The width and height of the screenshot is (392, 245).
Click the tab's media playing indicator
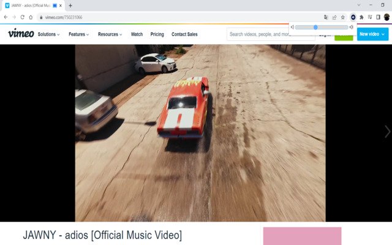coord(55,6)
